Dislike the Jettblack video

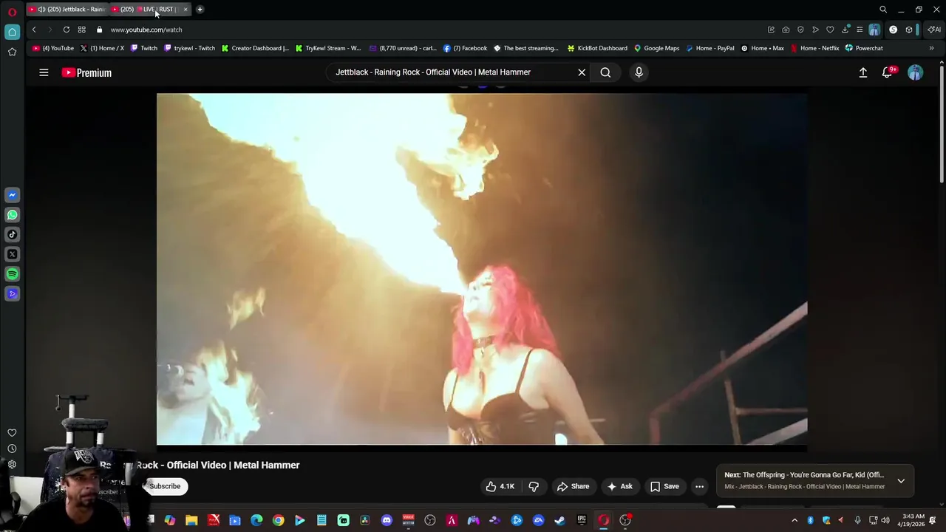pos(533,486)
